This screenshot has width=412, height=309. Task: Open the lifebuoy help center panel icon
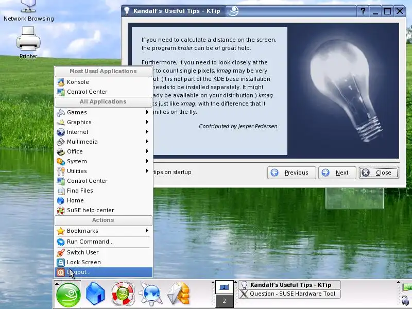pyautogui.click(x=123, y=294)
